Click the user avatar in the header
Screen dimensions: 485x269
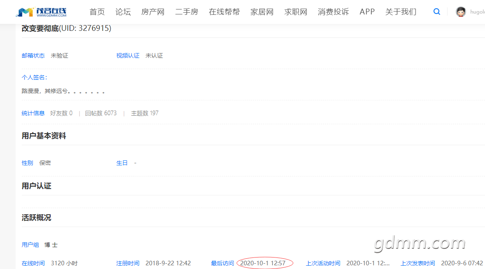pyautogui.click(x=461, y=12)
